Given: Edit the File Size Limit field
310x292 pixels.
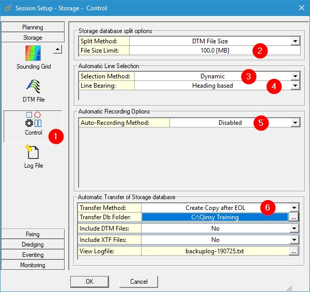Looking at the screenshot, I should (214, 51).
